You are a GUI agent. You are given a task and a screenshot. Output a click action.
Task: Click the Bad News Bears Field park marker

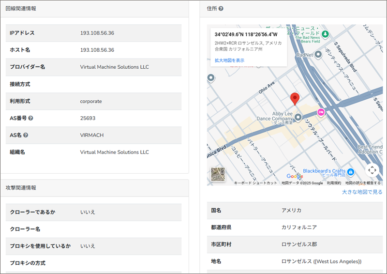(326, 33)
